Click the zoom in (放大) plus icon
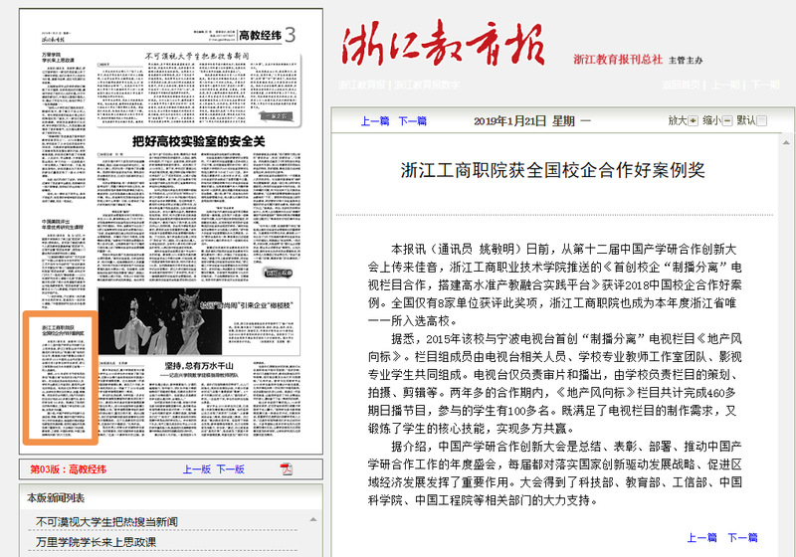The width and height of the screenshot is (796, 557). 693,120
